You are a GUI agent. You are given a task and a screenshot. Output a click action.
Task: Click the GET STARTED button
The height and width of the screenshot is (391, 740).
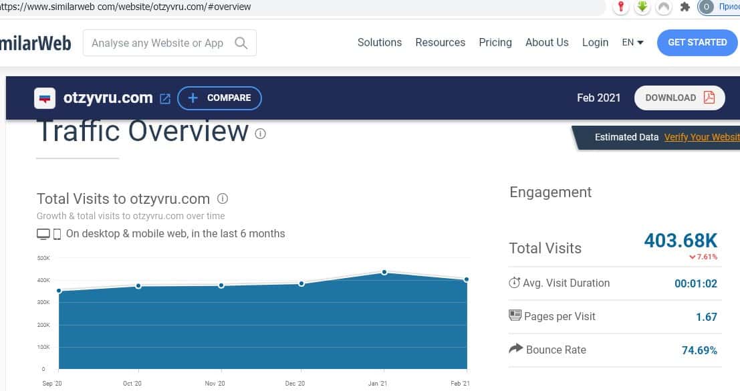pyautogui.click(x=697, y=43)
